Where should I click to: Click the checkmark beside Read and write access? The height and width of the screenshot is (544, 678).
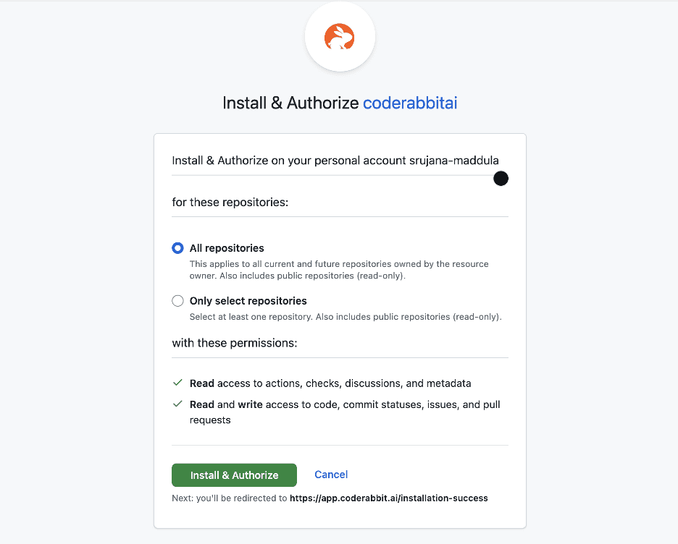coord(177,404)
